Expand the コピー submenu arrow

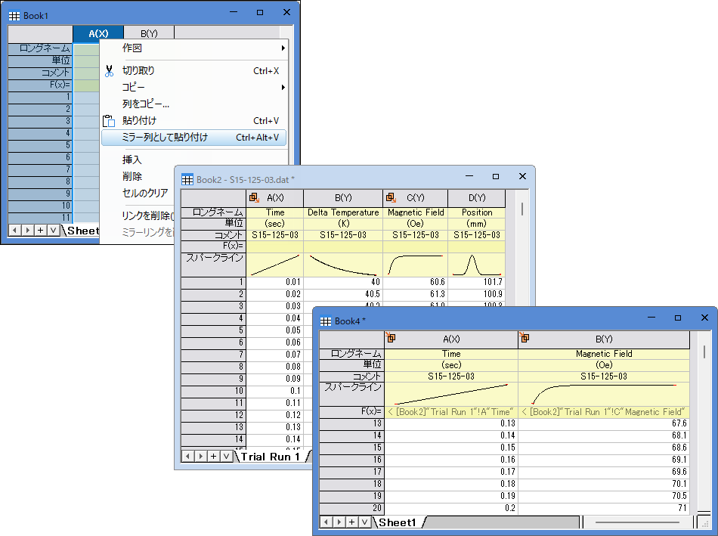[283, 87]
